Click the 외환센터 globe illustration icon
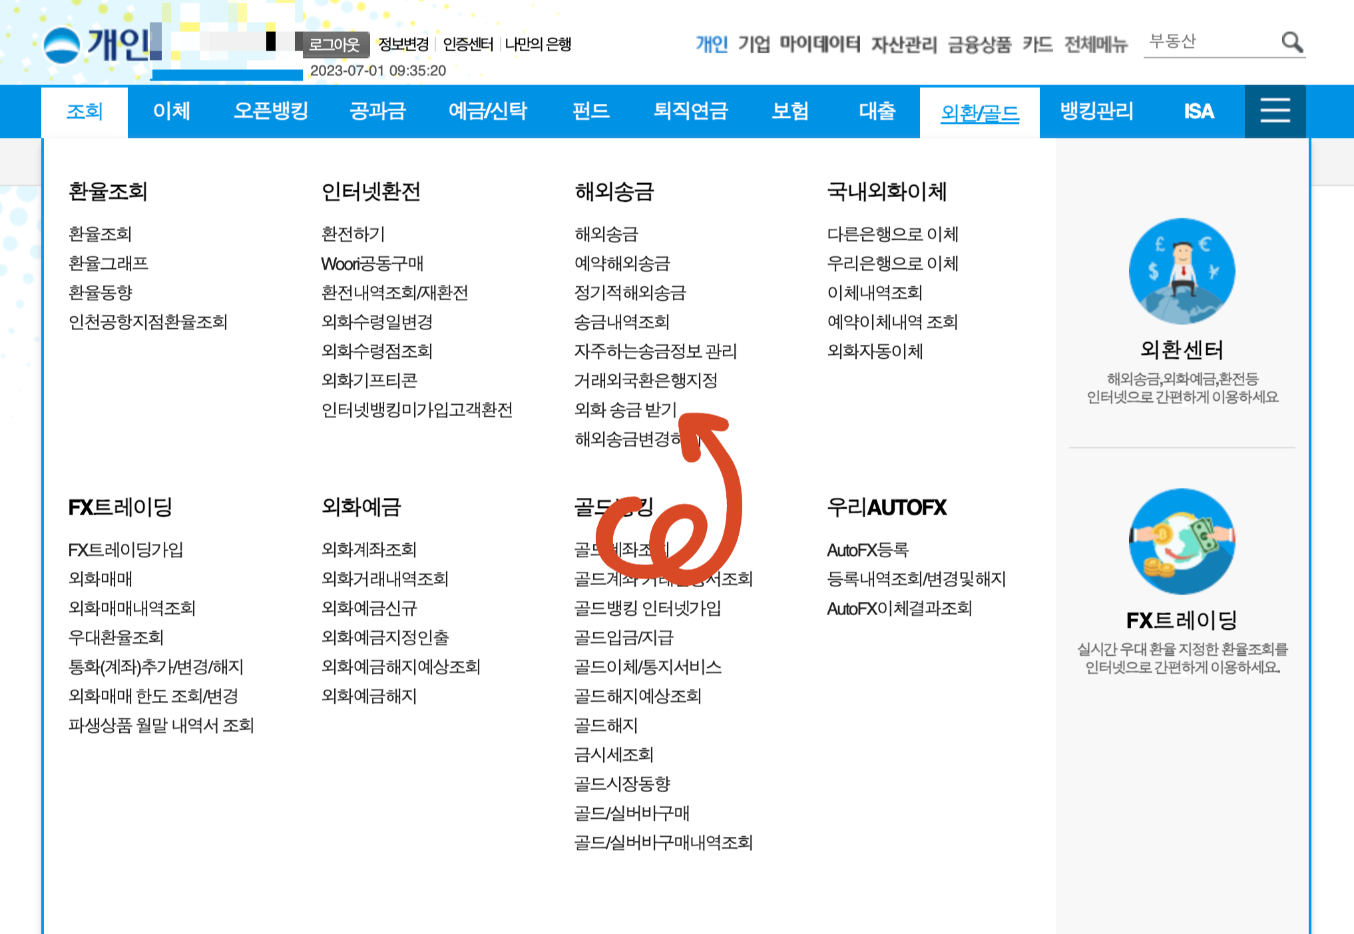This screenshot has height=934, width=1354. click(x=1182, y=272)
